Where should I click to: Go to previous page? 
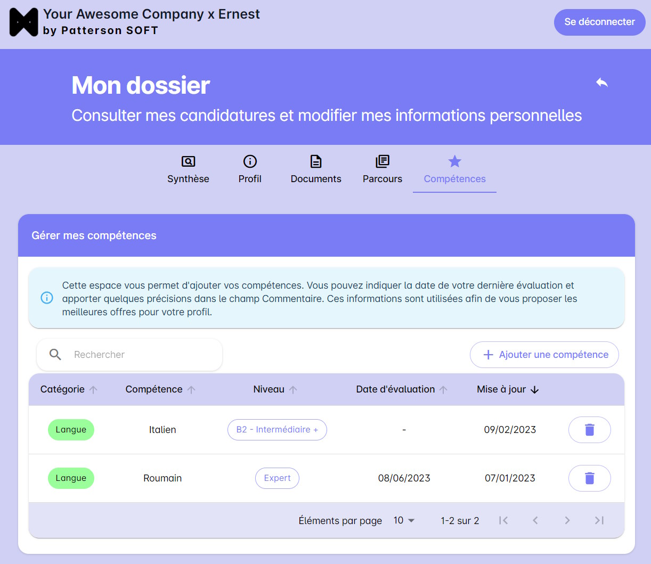[x=535, y=520]
